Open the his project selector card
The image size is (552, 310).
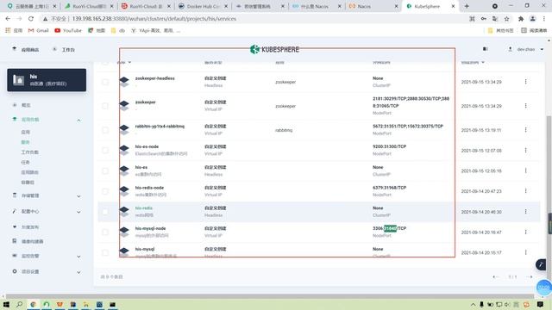pos(47,80)
